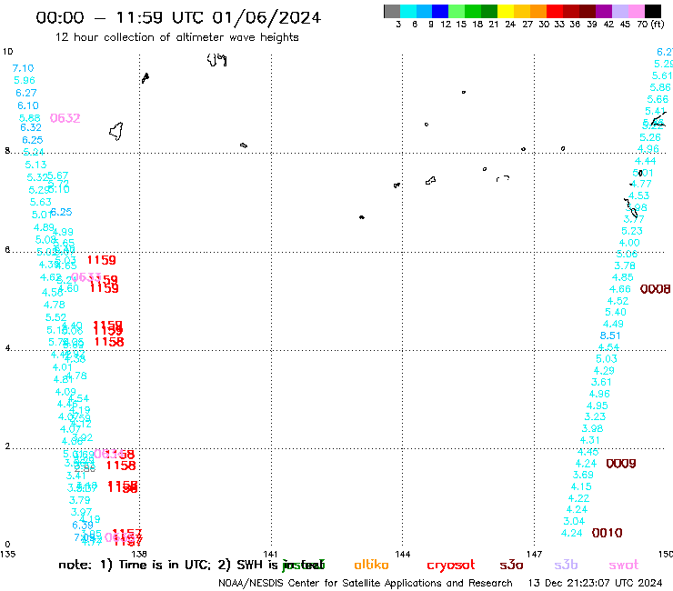Click the cyan 6 ft legend swatch

(x=408, y=11)
